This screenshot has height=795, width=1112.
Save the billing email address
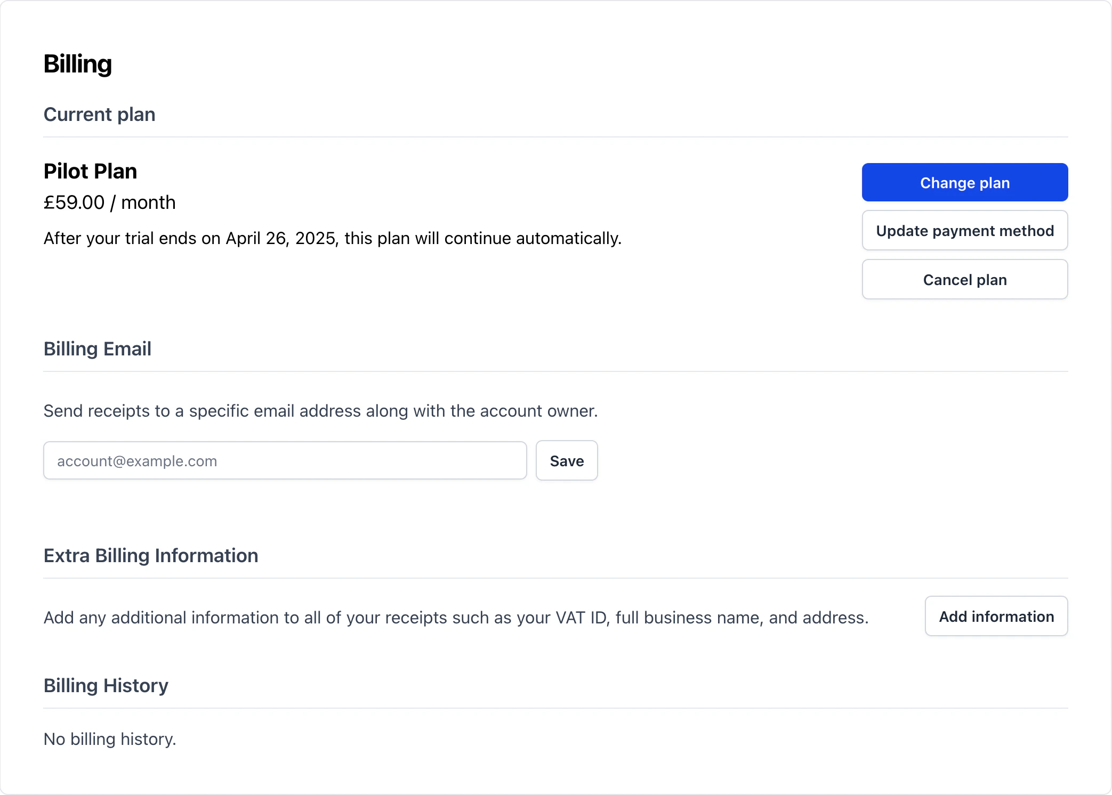pos(566,461)
